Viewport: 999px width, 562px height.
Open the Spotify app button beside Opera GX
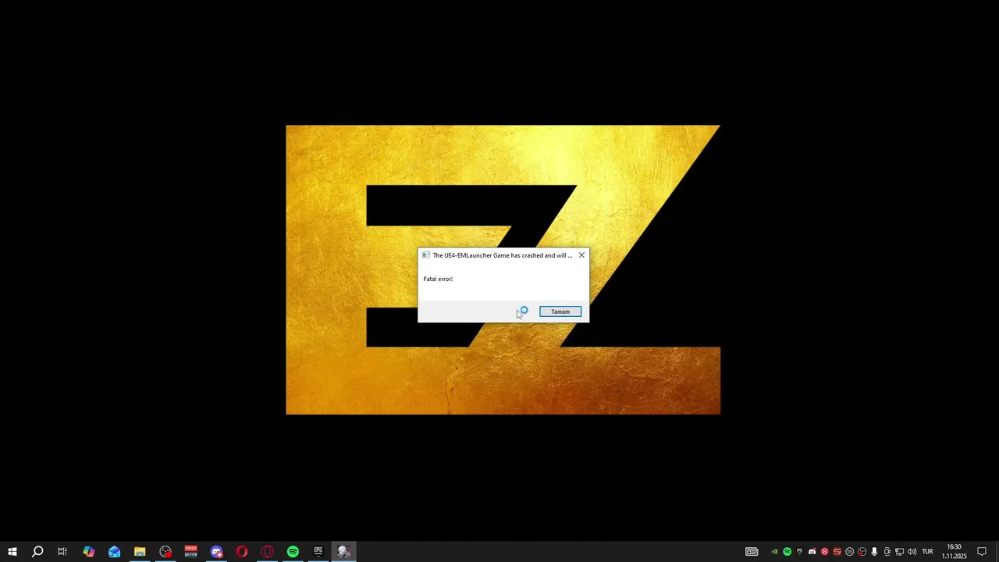click(293, 552)
